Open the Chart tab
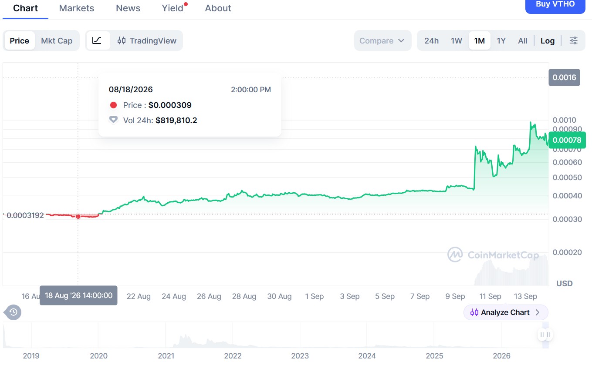The width and height of the screenshot is (592, 365). tap(26, 8)
